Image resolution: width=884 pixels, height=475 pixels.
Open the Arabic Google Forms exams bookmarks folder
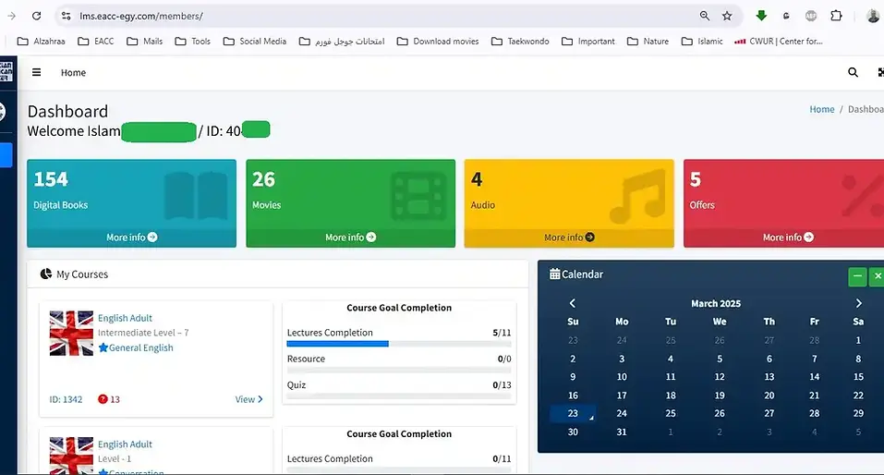click(342, 42)
